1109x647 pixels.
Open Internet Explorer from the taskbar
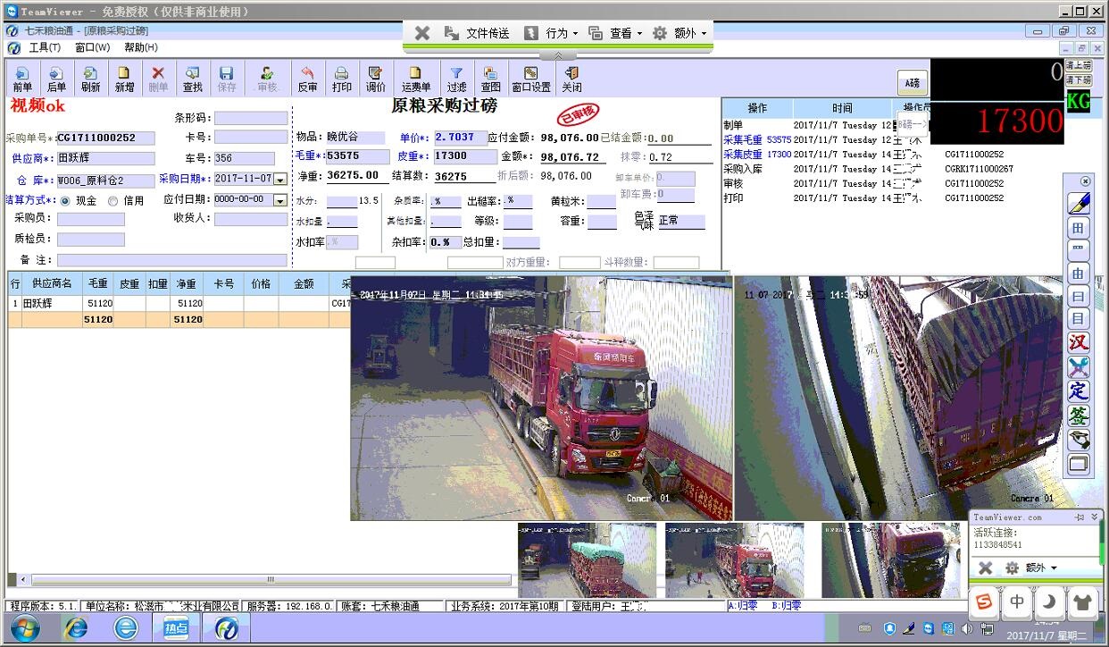coord(76,628)
